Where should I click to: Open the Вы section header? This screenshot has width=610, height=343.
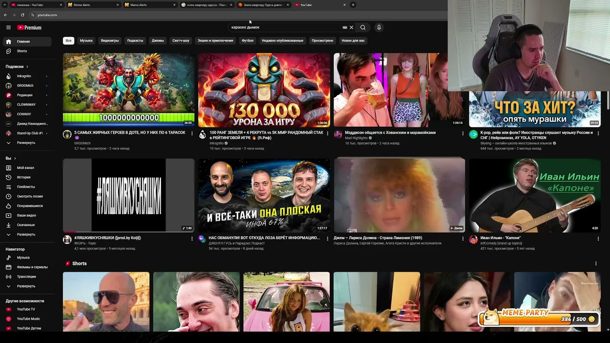[x=10, y=158]
